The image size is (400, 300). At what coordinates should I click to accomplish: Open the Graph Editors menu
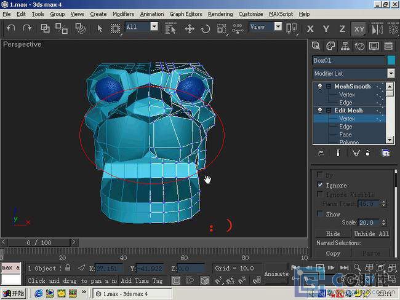pyautogui.click(x=186, y=14)
